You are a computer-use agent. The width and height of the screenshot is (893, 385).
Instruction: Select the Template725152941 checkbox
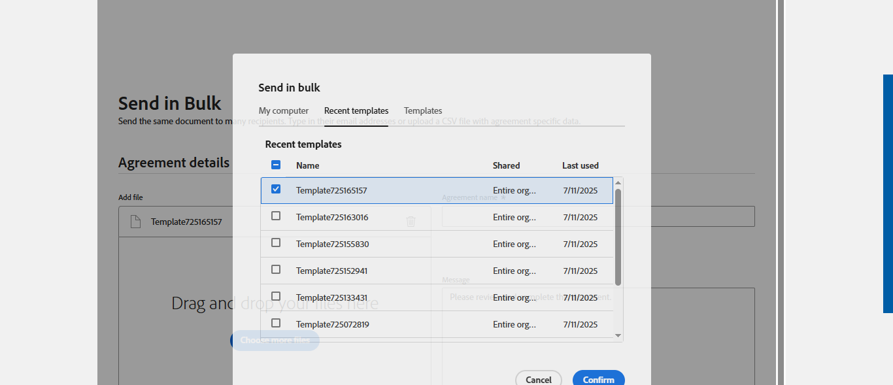276,269
